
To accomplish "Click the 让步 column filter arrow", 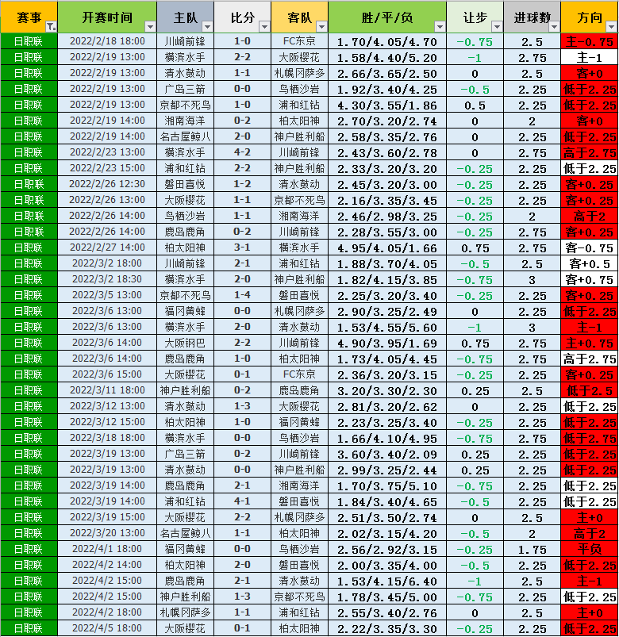I will point(497,27).
